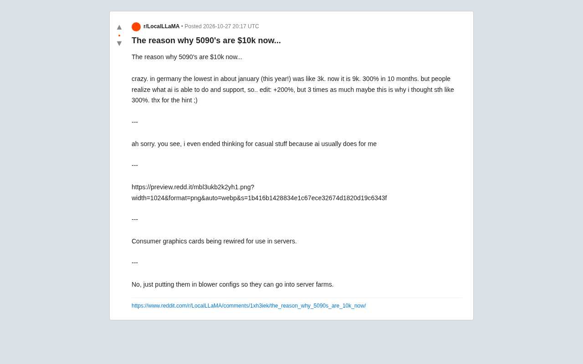Click the 'ah sorry. you see' comment text
583x364 pixels.
coord(254,144)
